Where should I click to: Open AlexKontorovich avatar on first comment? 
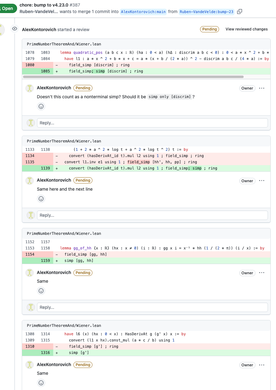point(30,88)
